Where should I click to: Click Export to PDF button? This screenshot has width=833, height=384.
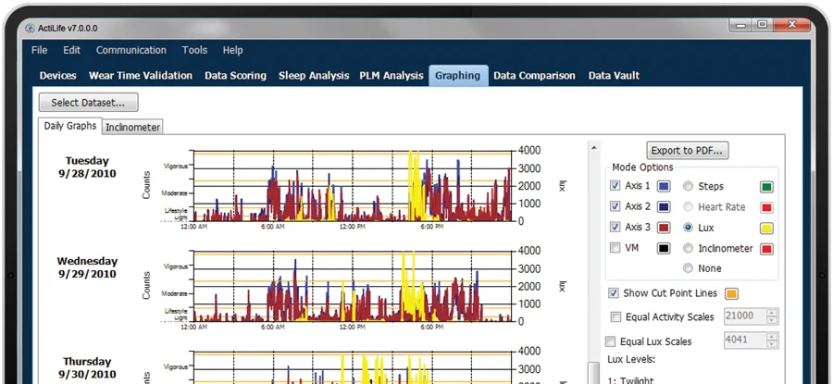click(687, 151)
